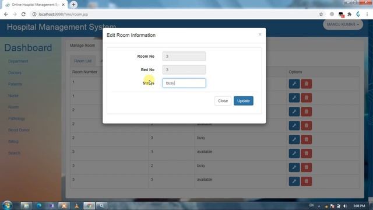The image size is (373, 210).
Task: Switch to the Room List tab
Action: click(x=83, y=61)
